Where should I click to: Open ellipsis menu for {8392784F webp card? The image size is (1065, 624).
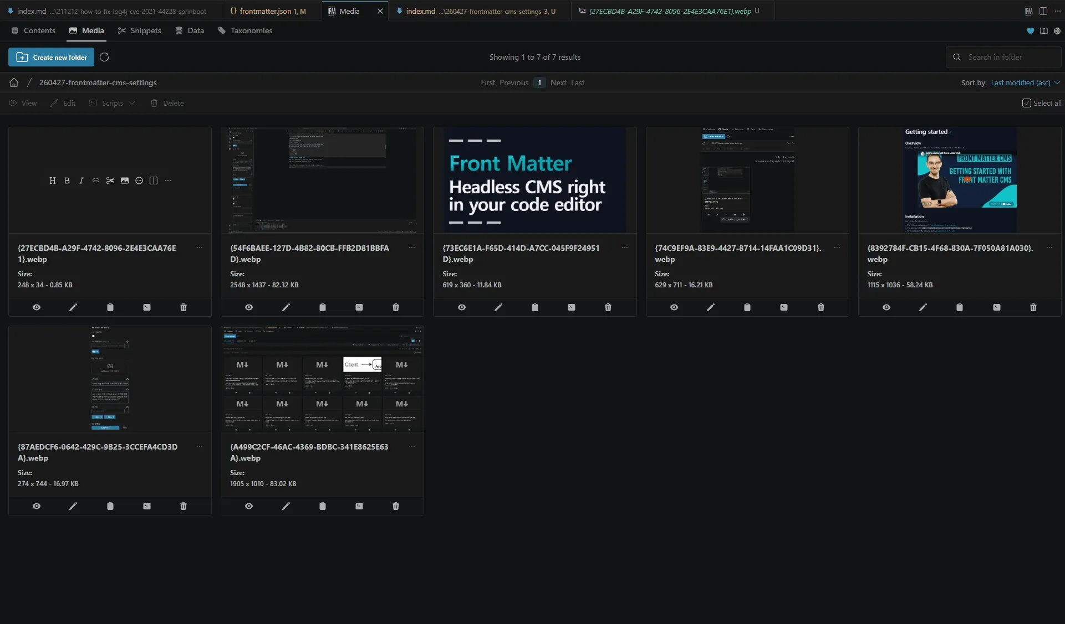(x=1049, y=247)
